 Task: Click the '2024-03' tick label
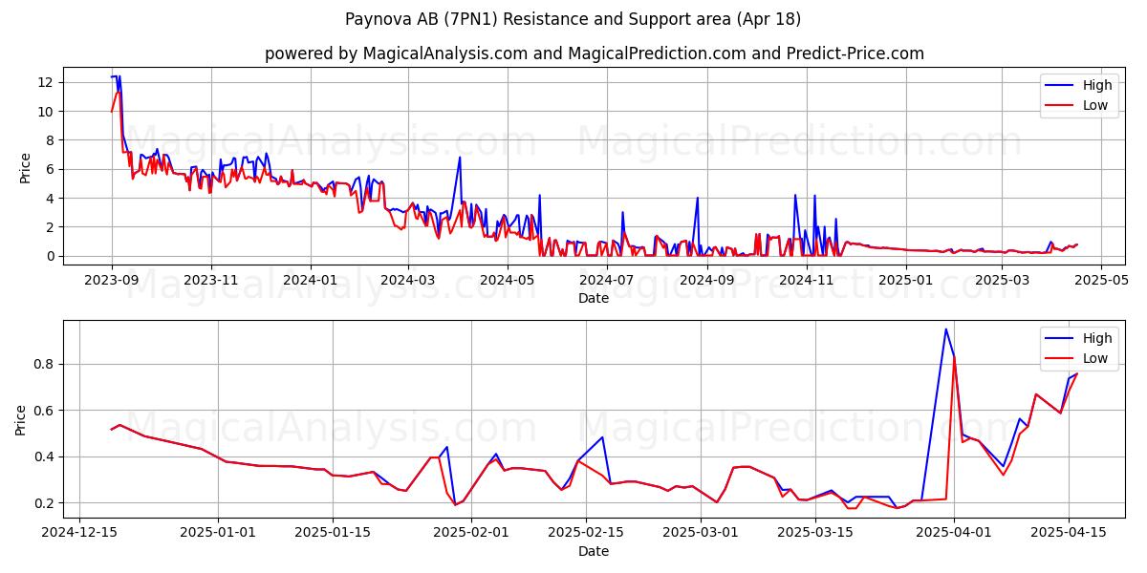pos(408,280)
